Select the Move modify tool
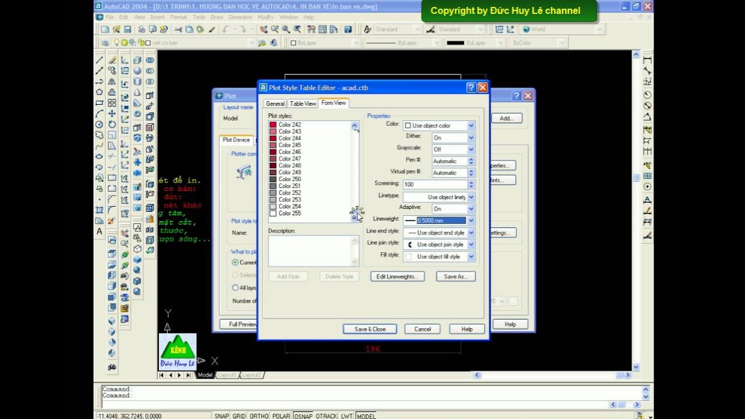 coord(112,113)
